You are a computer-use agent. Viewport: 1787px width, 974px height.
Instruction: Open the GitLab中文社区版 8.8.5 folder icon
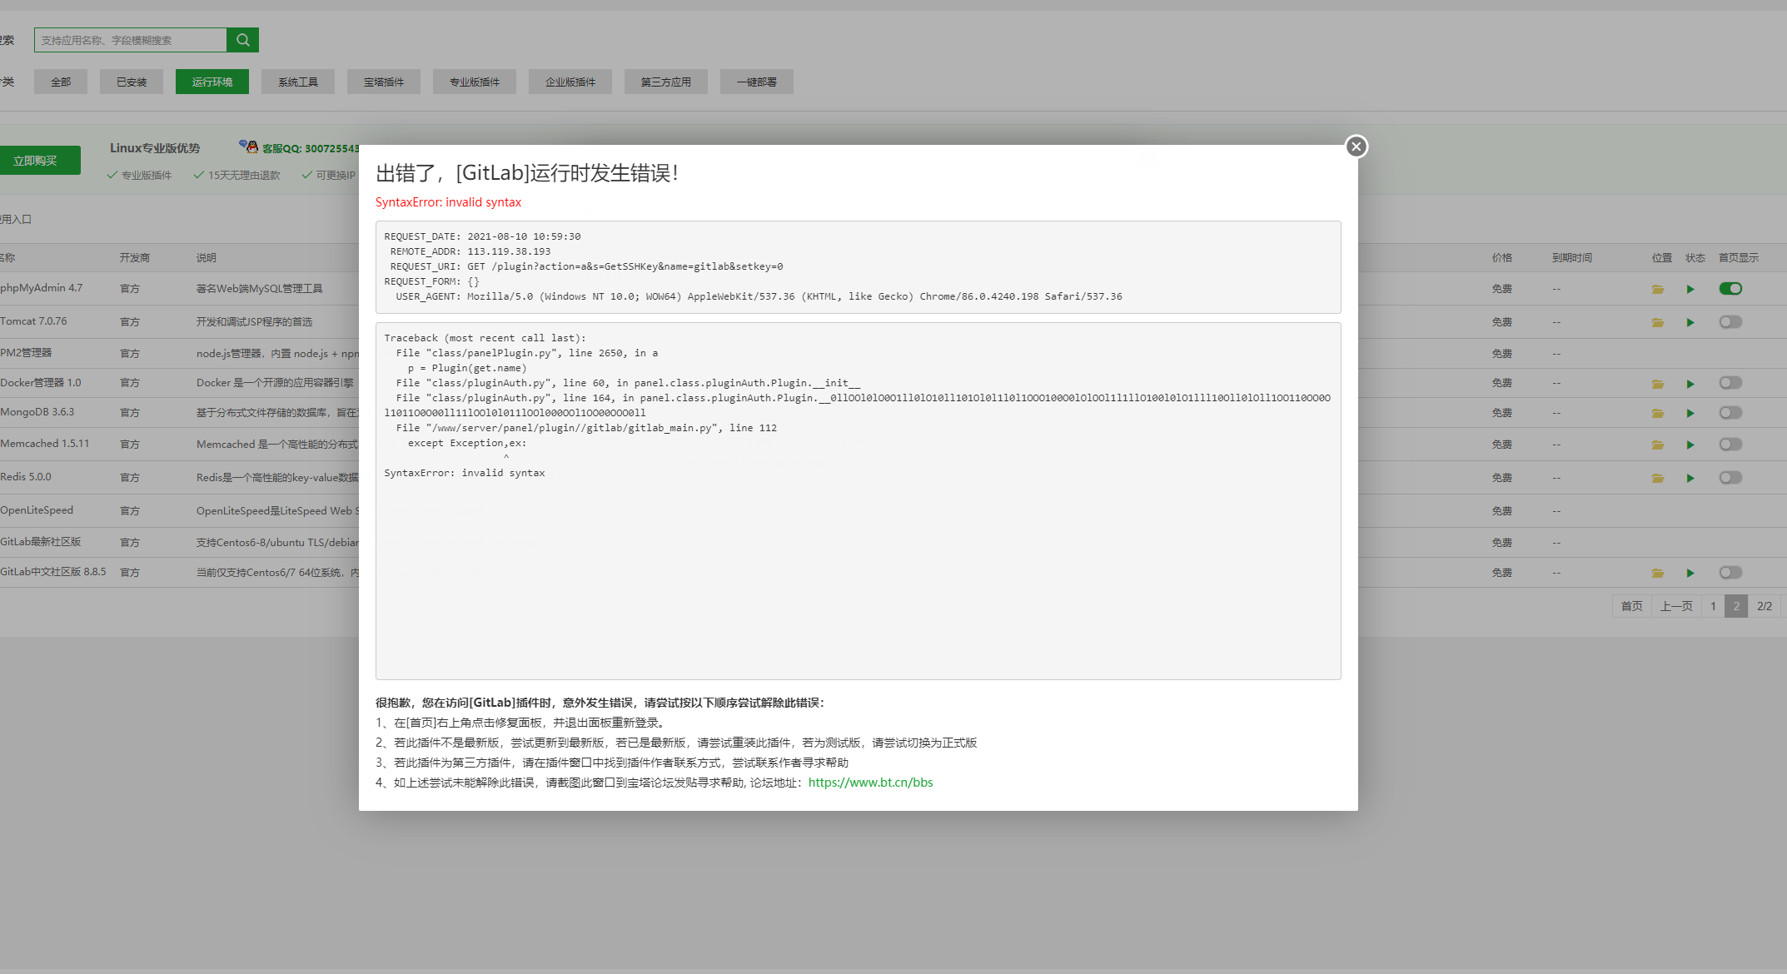point(1658,573)
